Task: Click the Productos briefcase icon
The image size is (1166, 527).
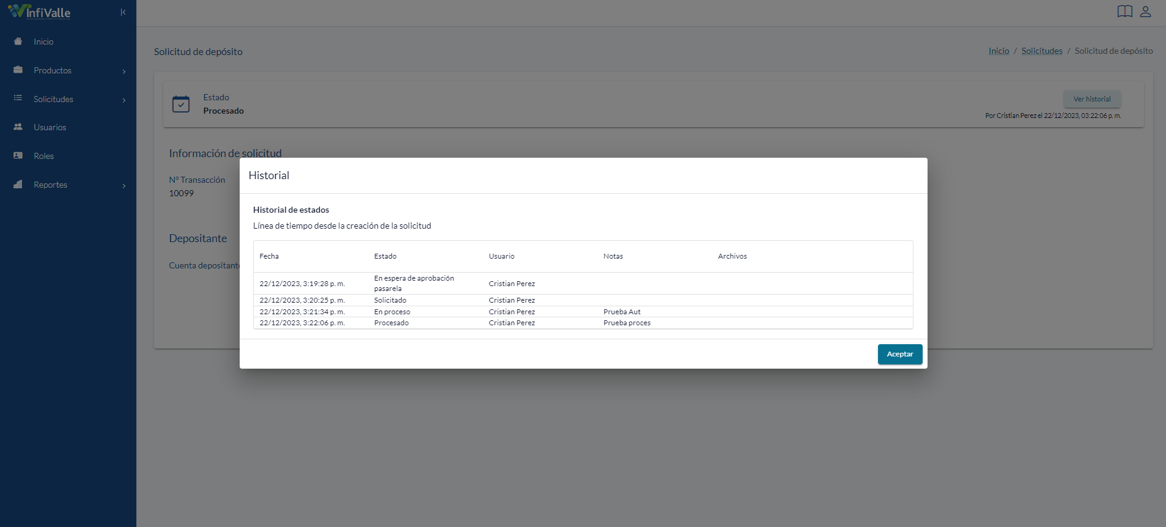Action: (18, 70)
